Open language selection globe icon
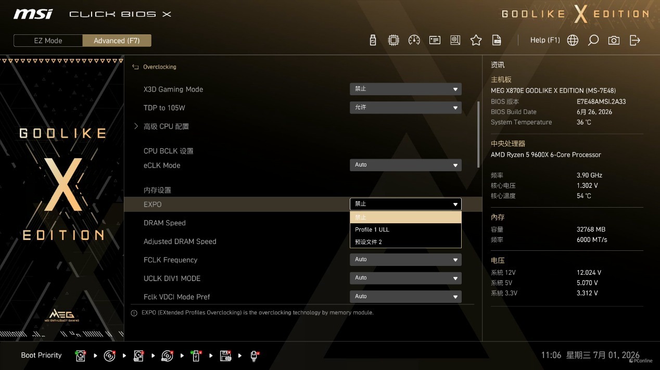This screenshot has width=660, height=370. 573,40
